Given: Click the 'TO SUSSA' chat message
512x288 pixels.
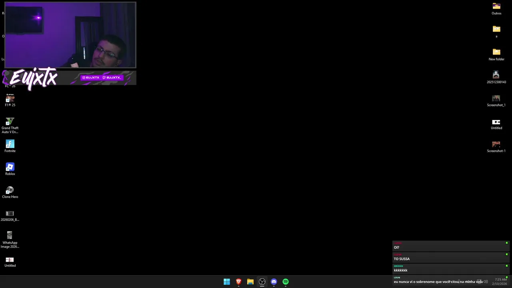Looking at the screenshot, I should (450, 257).
